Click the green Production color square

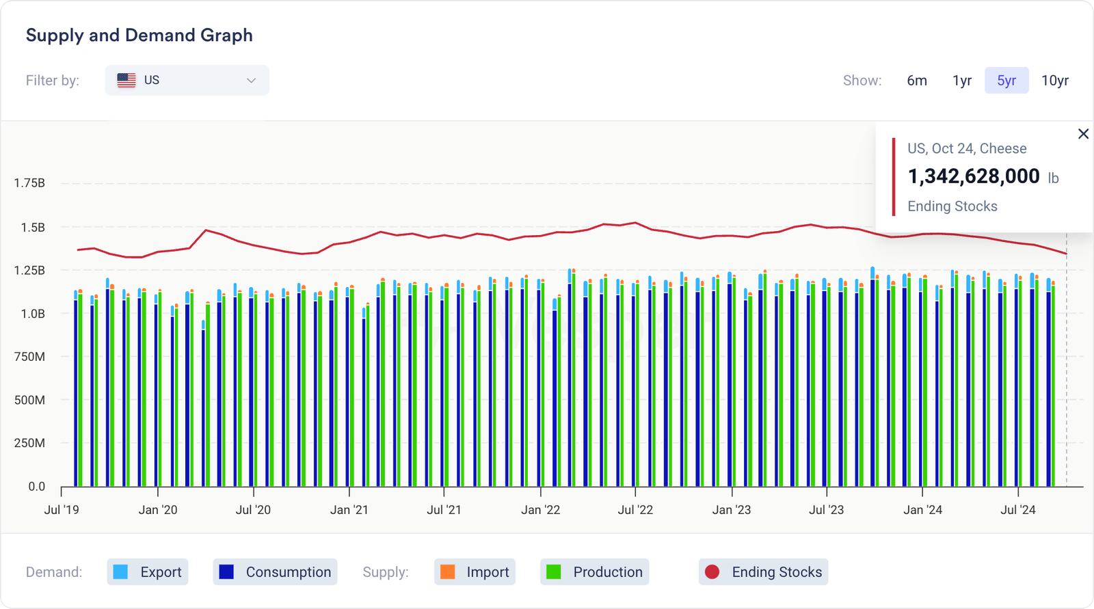(554, 572)
